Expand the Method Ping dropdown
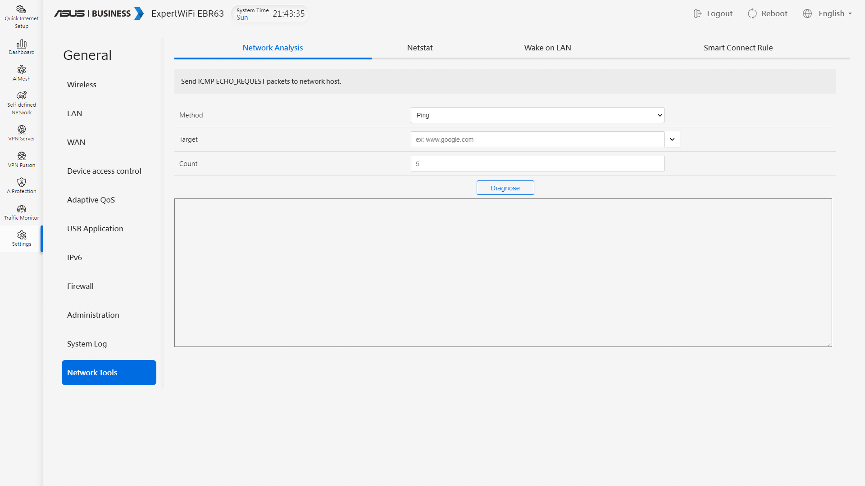 [537, 115]
